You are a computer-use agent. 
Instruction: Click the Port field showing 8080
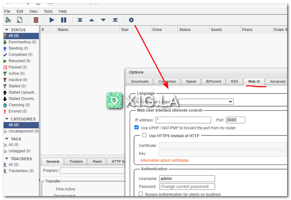[235, 120]
